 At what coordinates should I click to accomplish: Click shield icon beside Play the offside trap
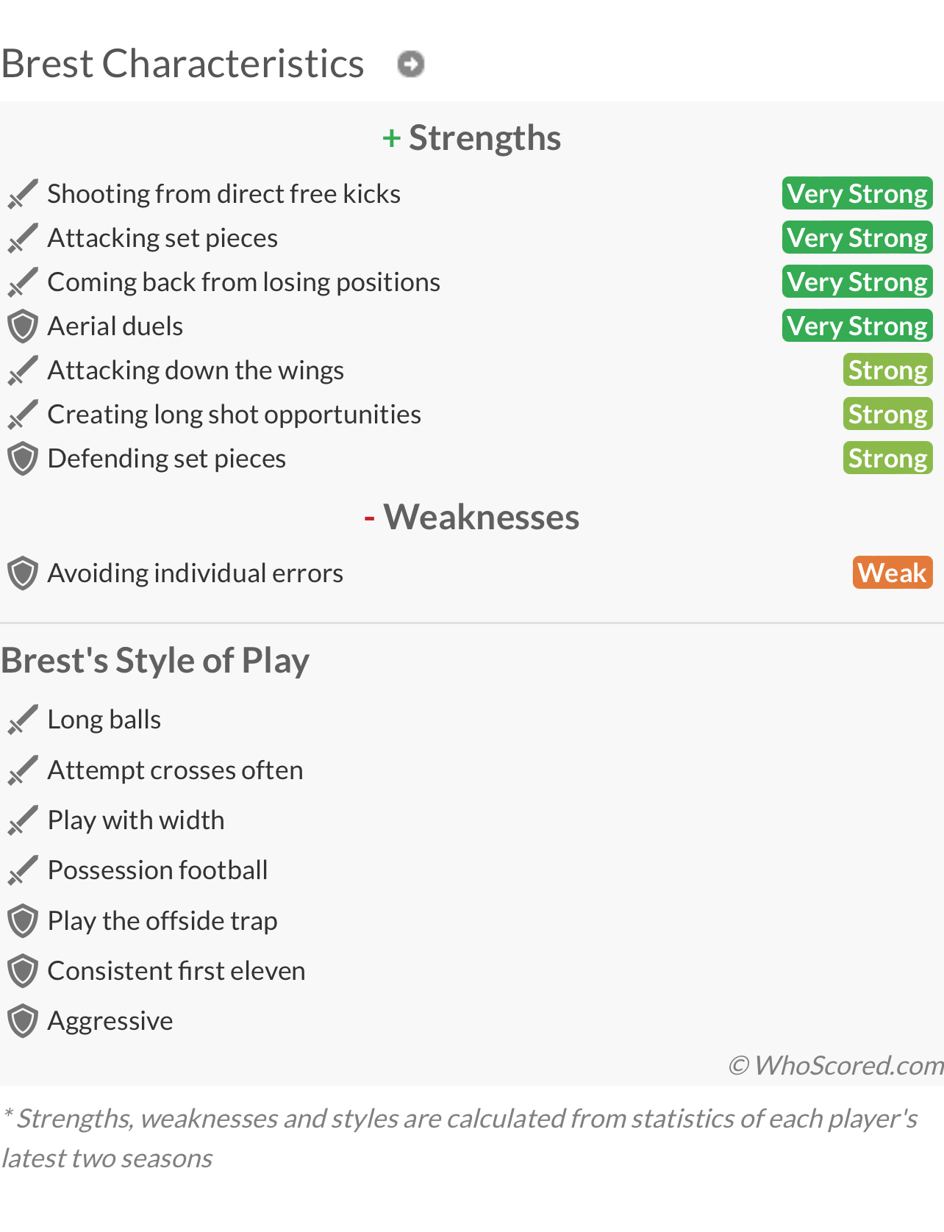click(x=23, y=921)
